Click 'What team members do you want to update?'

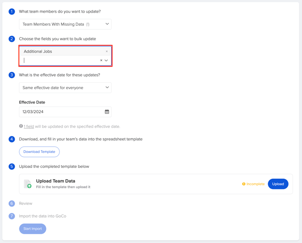tap(59, 12)
